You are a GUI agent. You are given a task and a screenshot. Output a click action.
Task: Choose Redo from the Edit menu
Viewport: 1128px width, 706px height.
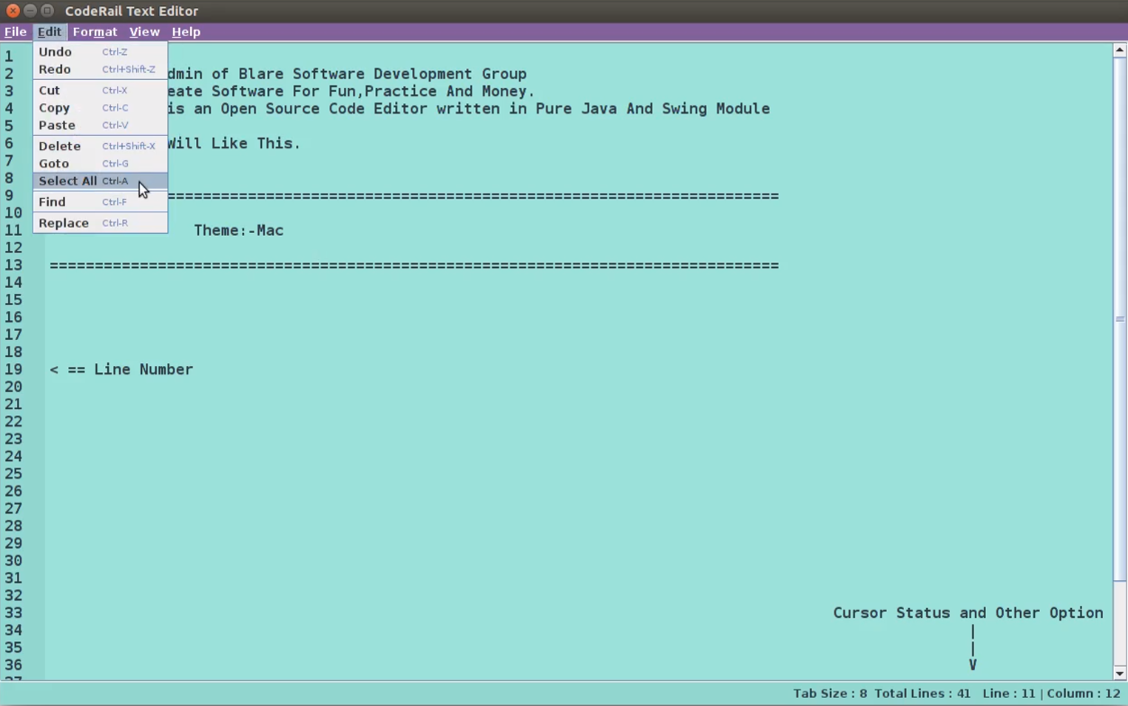(100, 69)
